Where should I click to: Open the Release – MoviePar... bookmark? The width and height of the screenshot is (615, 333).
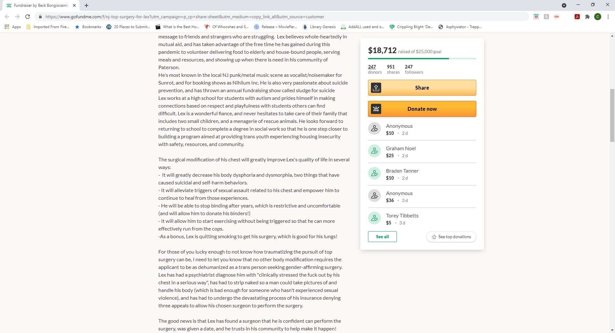(x=275, y=27)
